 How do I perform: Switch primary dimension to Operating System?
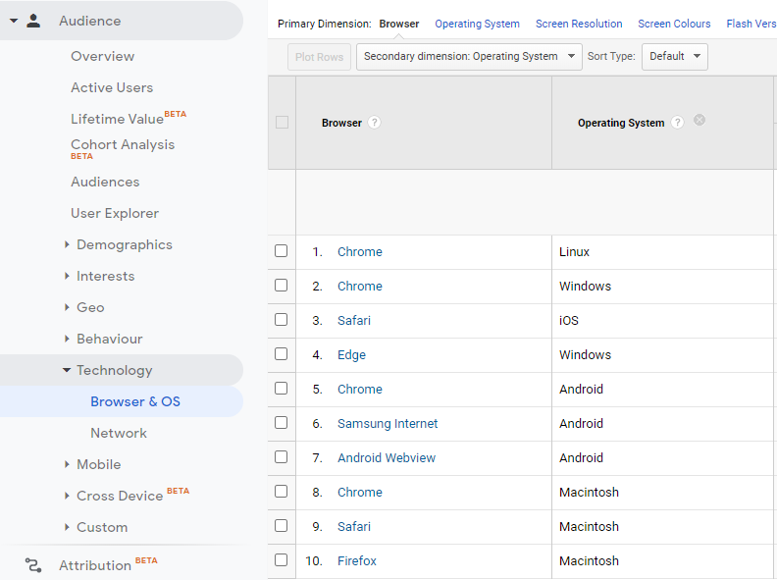pyautogui.click(x=477, y=24)
